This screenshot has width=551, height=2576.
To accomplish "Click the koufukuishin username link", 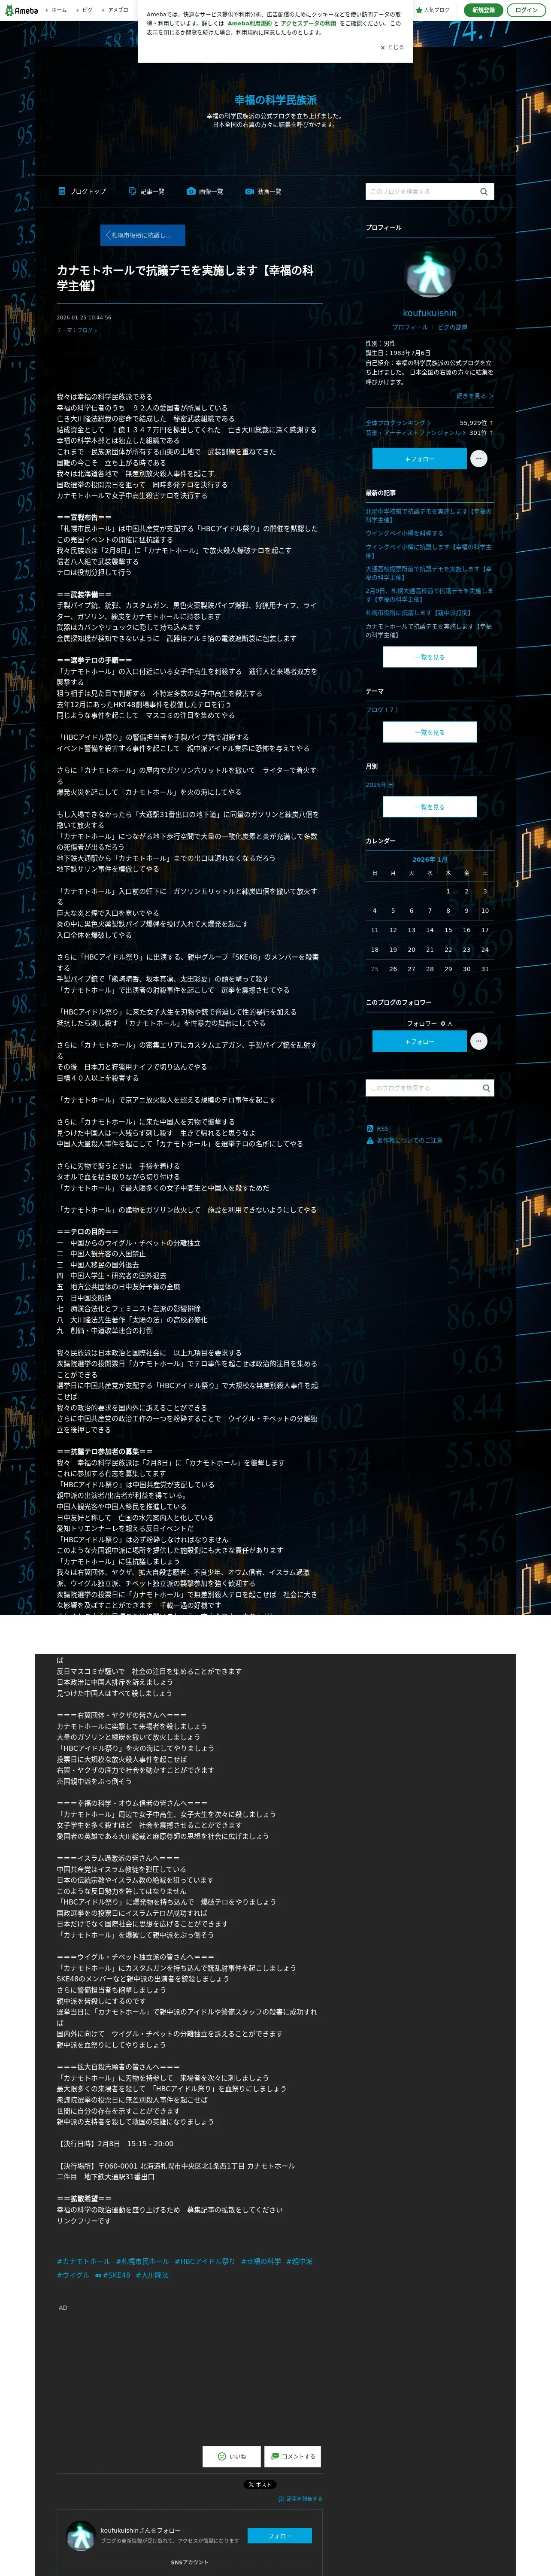I will [430, 313].
